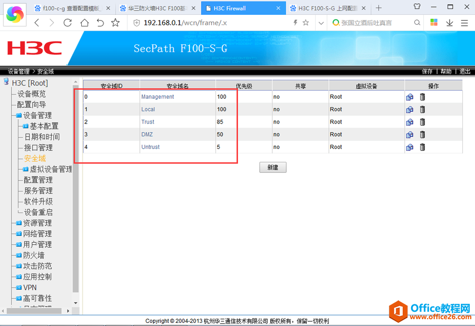Delete the Trust security zone
This screenshot has width=475, height=326.
click(422, 122)
